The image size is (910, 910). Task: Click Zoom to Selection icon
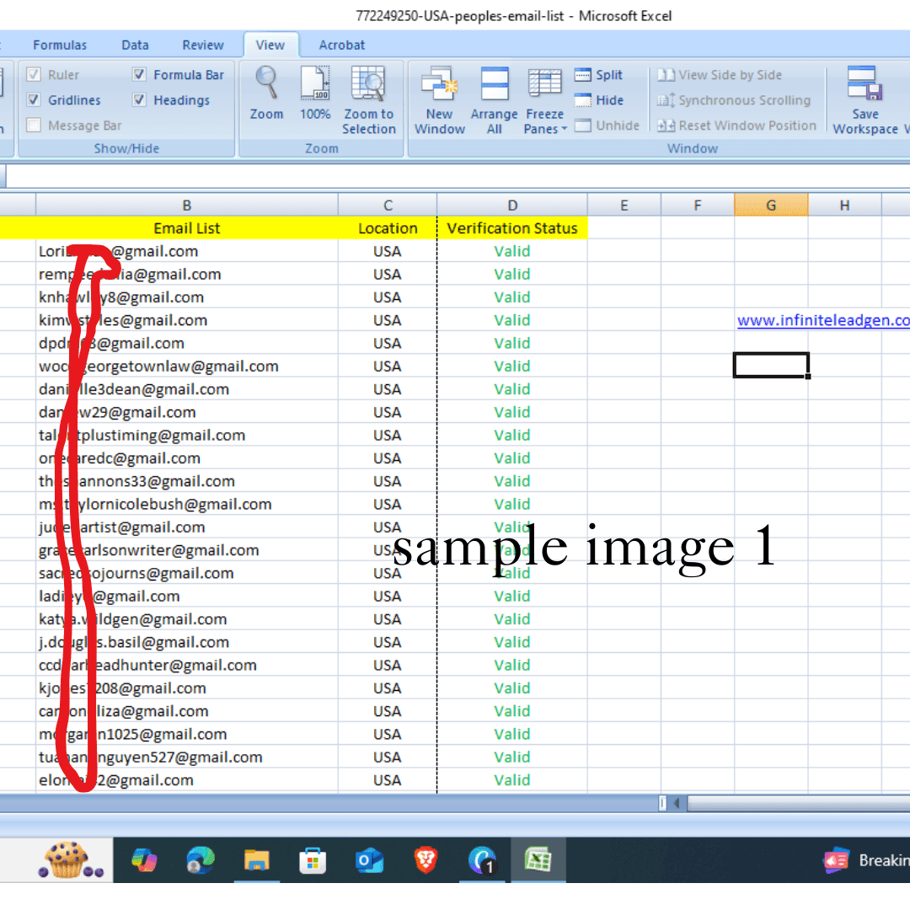tap(368, 84)
